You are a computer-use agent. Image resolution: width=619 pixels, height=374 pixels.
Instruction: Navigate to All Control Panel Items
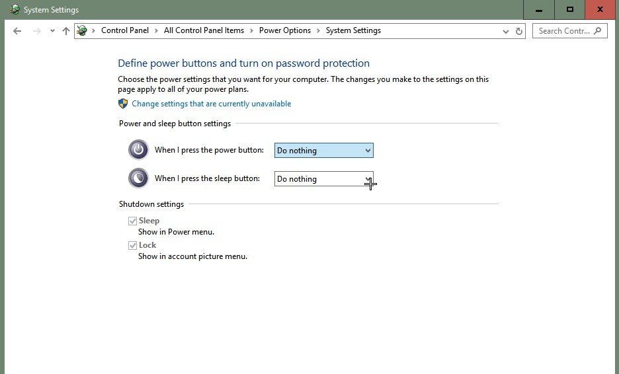coord(204,30)
